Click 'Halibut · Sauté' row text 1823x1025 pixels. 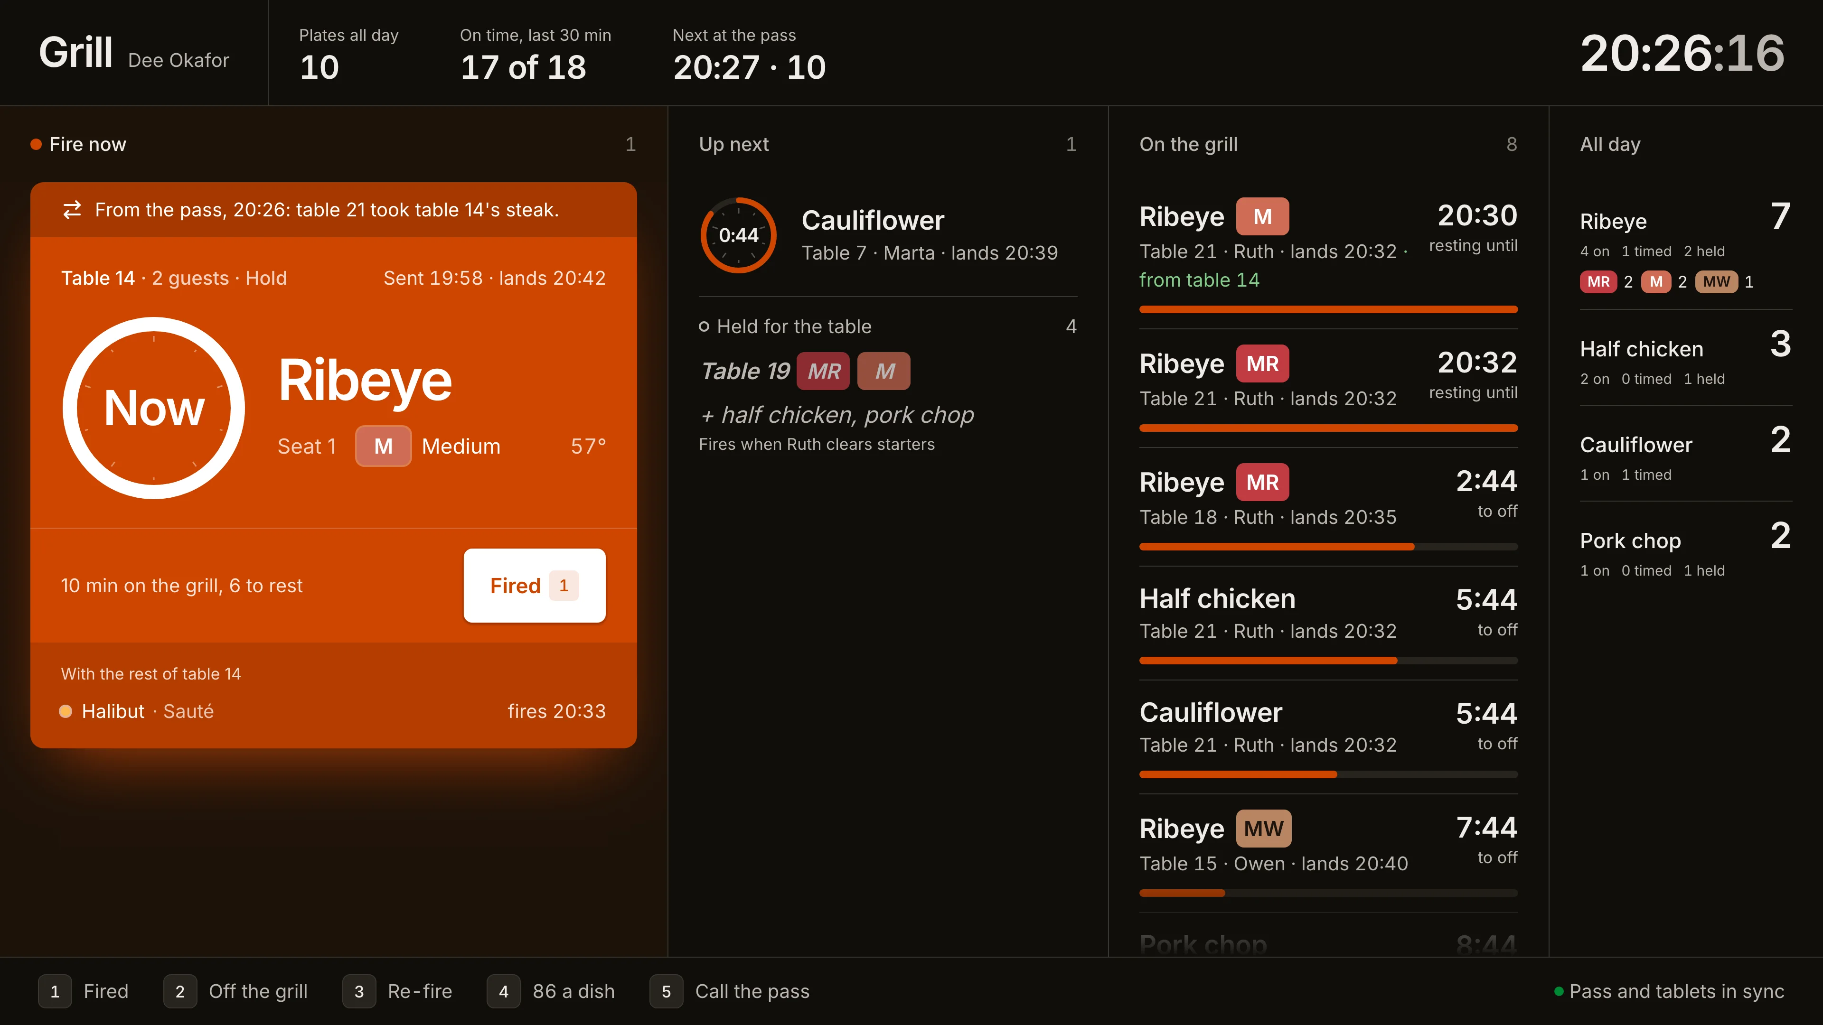[147, 711]
